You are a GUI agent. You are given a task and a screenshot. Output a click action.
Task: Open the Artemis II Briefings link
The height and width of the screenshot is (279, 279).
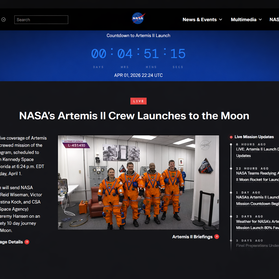192,237
